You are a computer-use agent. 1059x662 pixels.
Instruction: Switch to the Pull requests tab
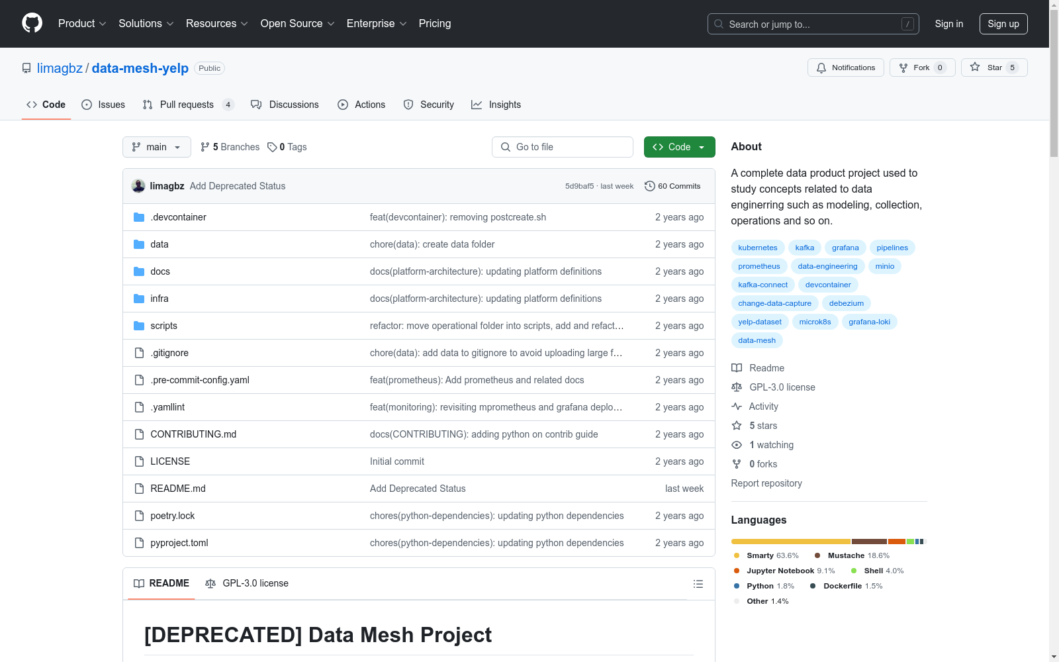[189, 105]
